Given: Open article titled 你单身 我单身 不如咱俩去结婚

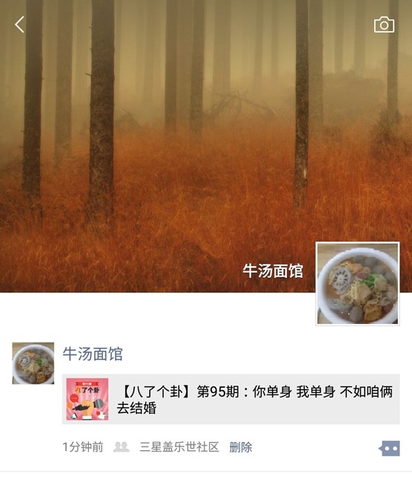Looking at the screenshot, I should click(255, 400).
